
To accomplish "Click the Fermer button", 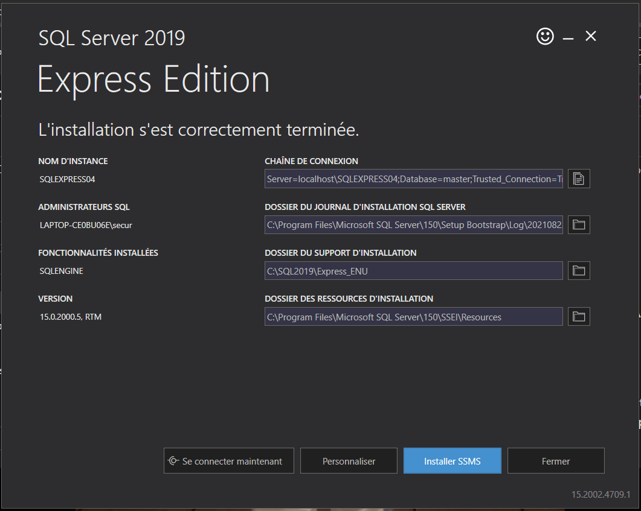I will tap(556, 461).
